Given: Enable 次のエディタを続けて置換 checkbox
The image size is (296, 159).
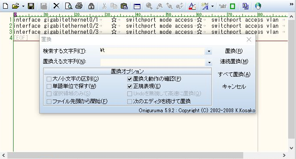Looking at the screenshot, I should tap(129, 101).
